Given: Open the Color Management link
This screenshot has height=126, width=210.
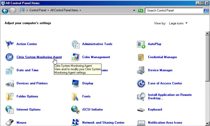Looking at the screenshot, I should click(x=96, y=57).
